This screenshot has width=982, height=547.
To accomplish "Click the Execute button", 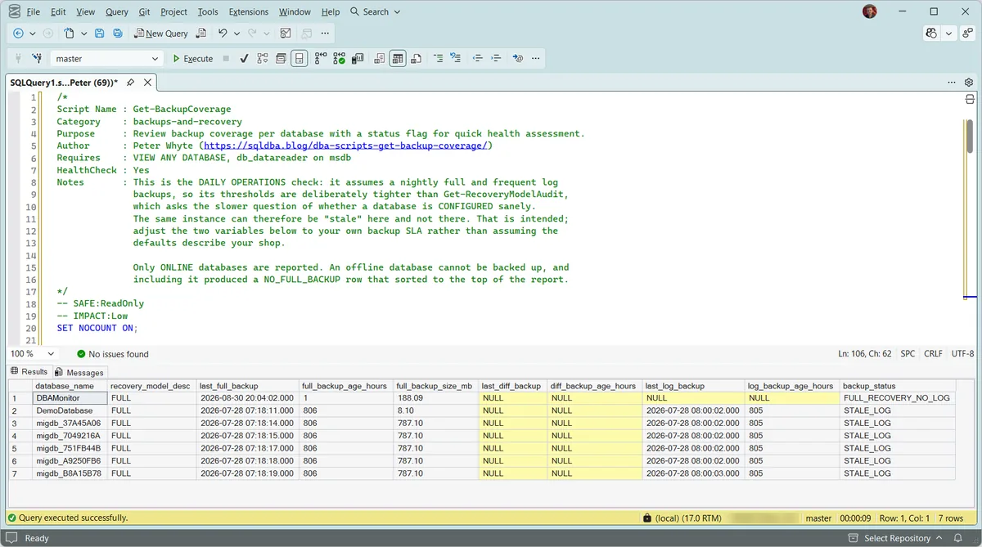I will [x=192, y=59].
